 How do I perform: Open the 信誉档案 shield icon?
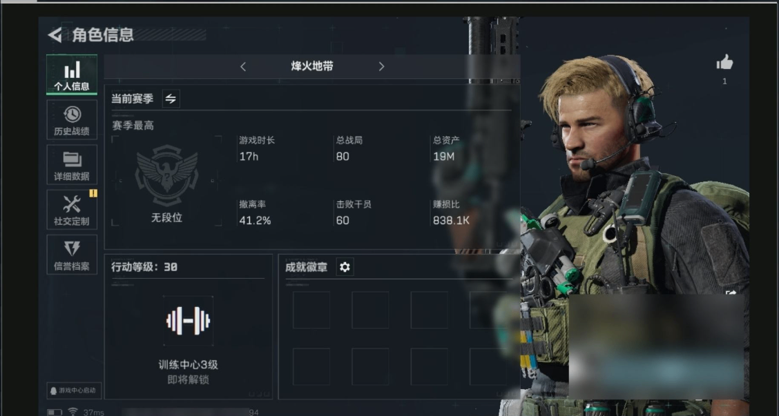tap(72, 255)
